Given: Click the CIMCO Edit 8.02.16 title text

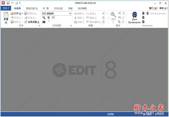Looking at the screenshot, I should [85, 3].
